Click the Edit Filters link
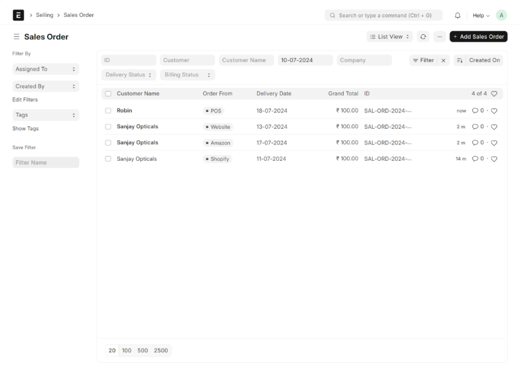 [x=25, y=99]
